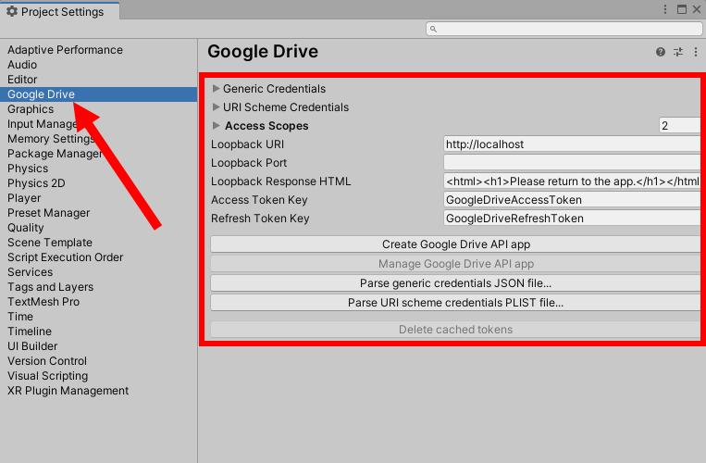Click the Loopback Port label
The height and width of the screenshot is (463, 706).
click(249, 163)
